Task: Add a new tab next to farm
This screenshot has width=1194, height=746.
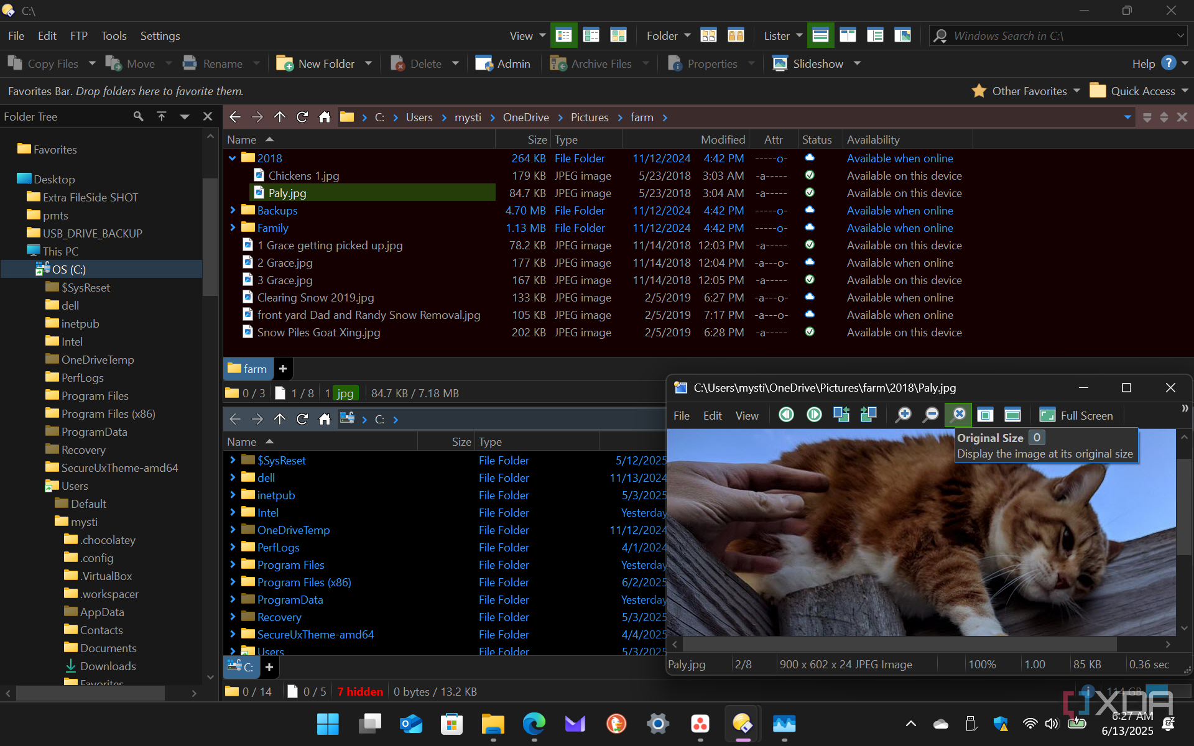Action: tap(283, 369)
